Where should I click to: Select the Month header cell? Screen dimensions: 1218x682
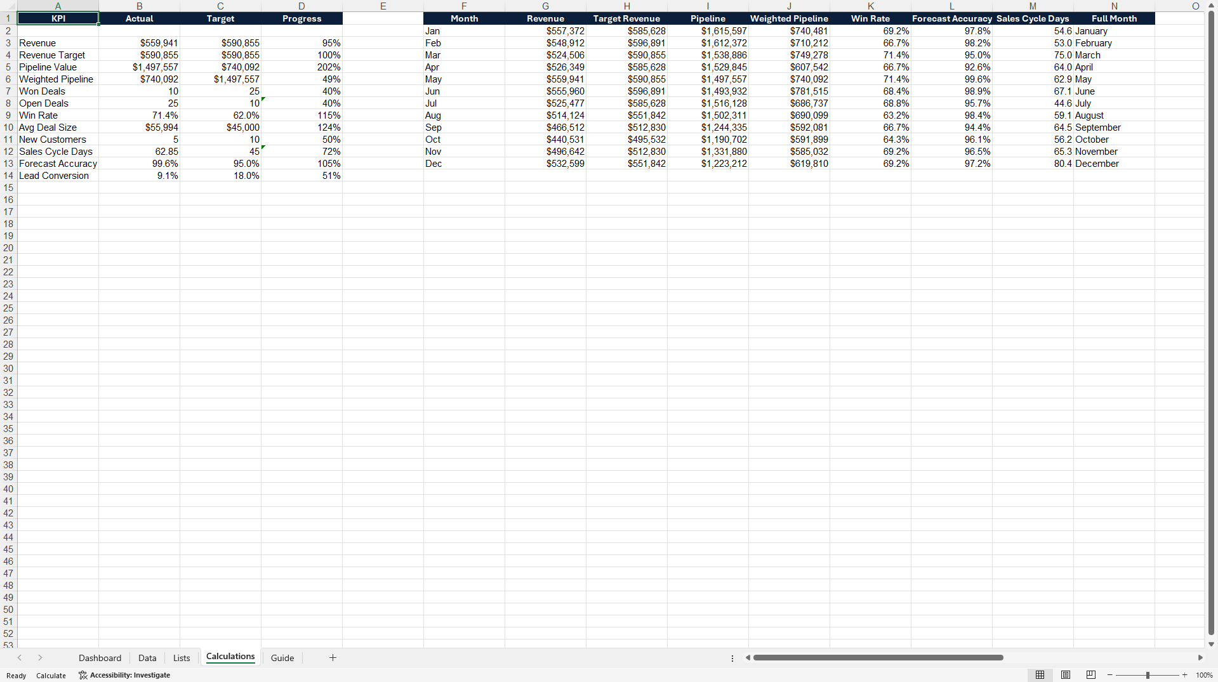tap(464, 18)
